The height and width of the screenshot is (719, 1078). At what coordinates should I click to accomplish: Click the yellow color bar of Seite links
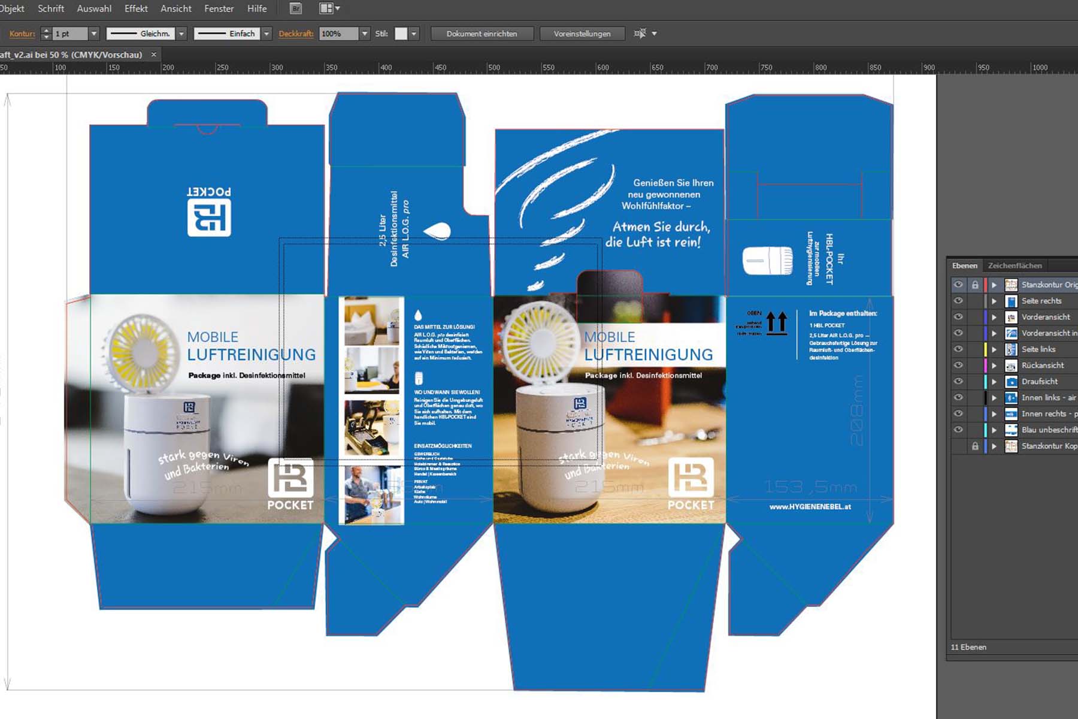(x=985, y=349)
